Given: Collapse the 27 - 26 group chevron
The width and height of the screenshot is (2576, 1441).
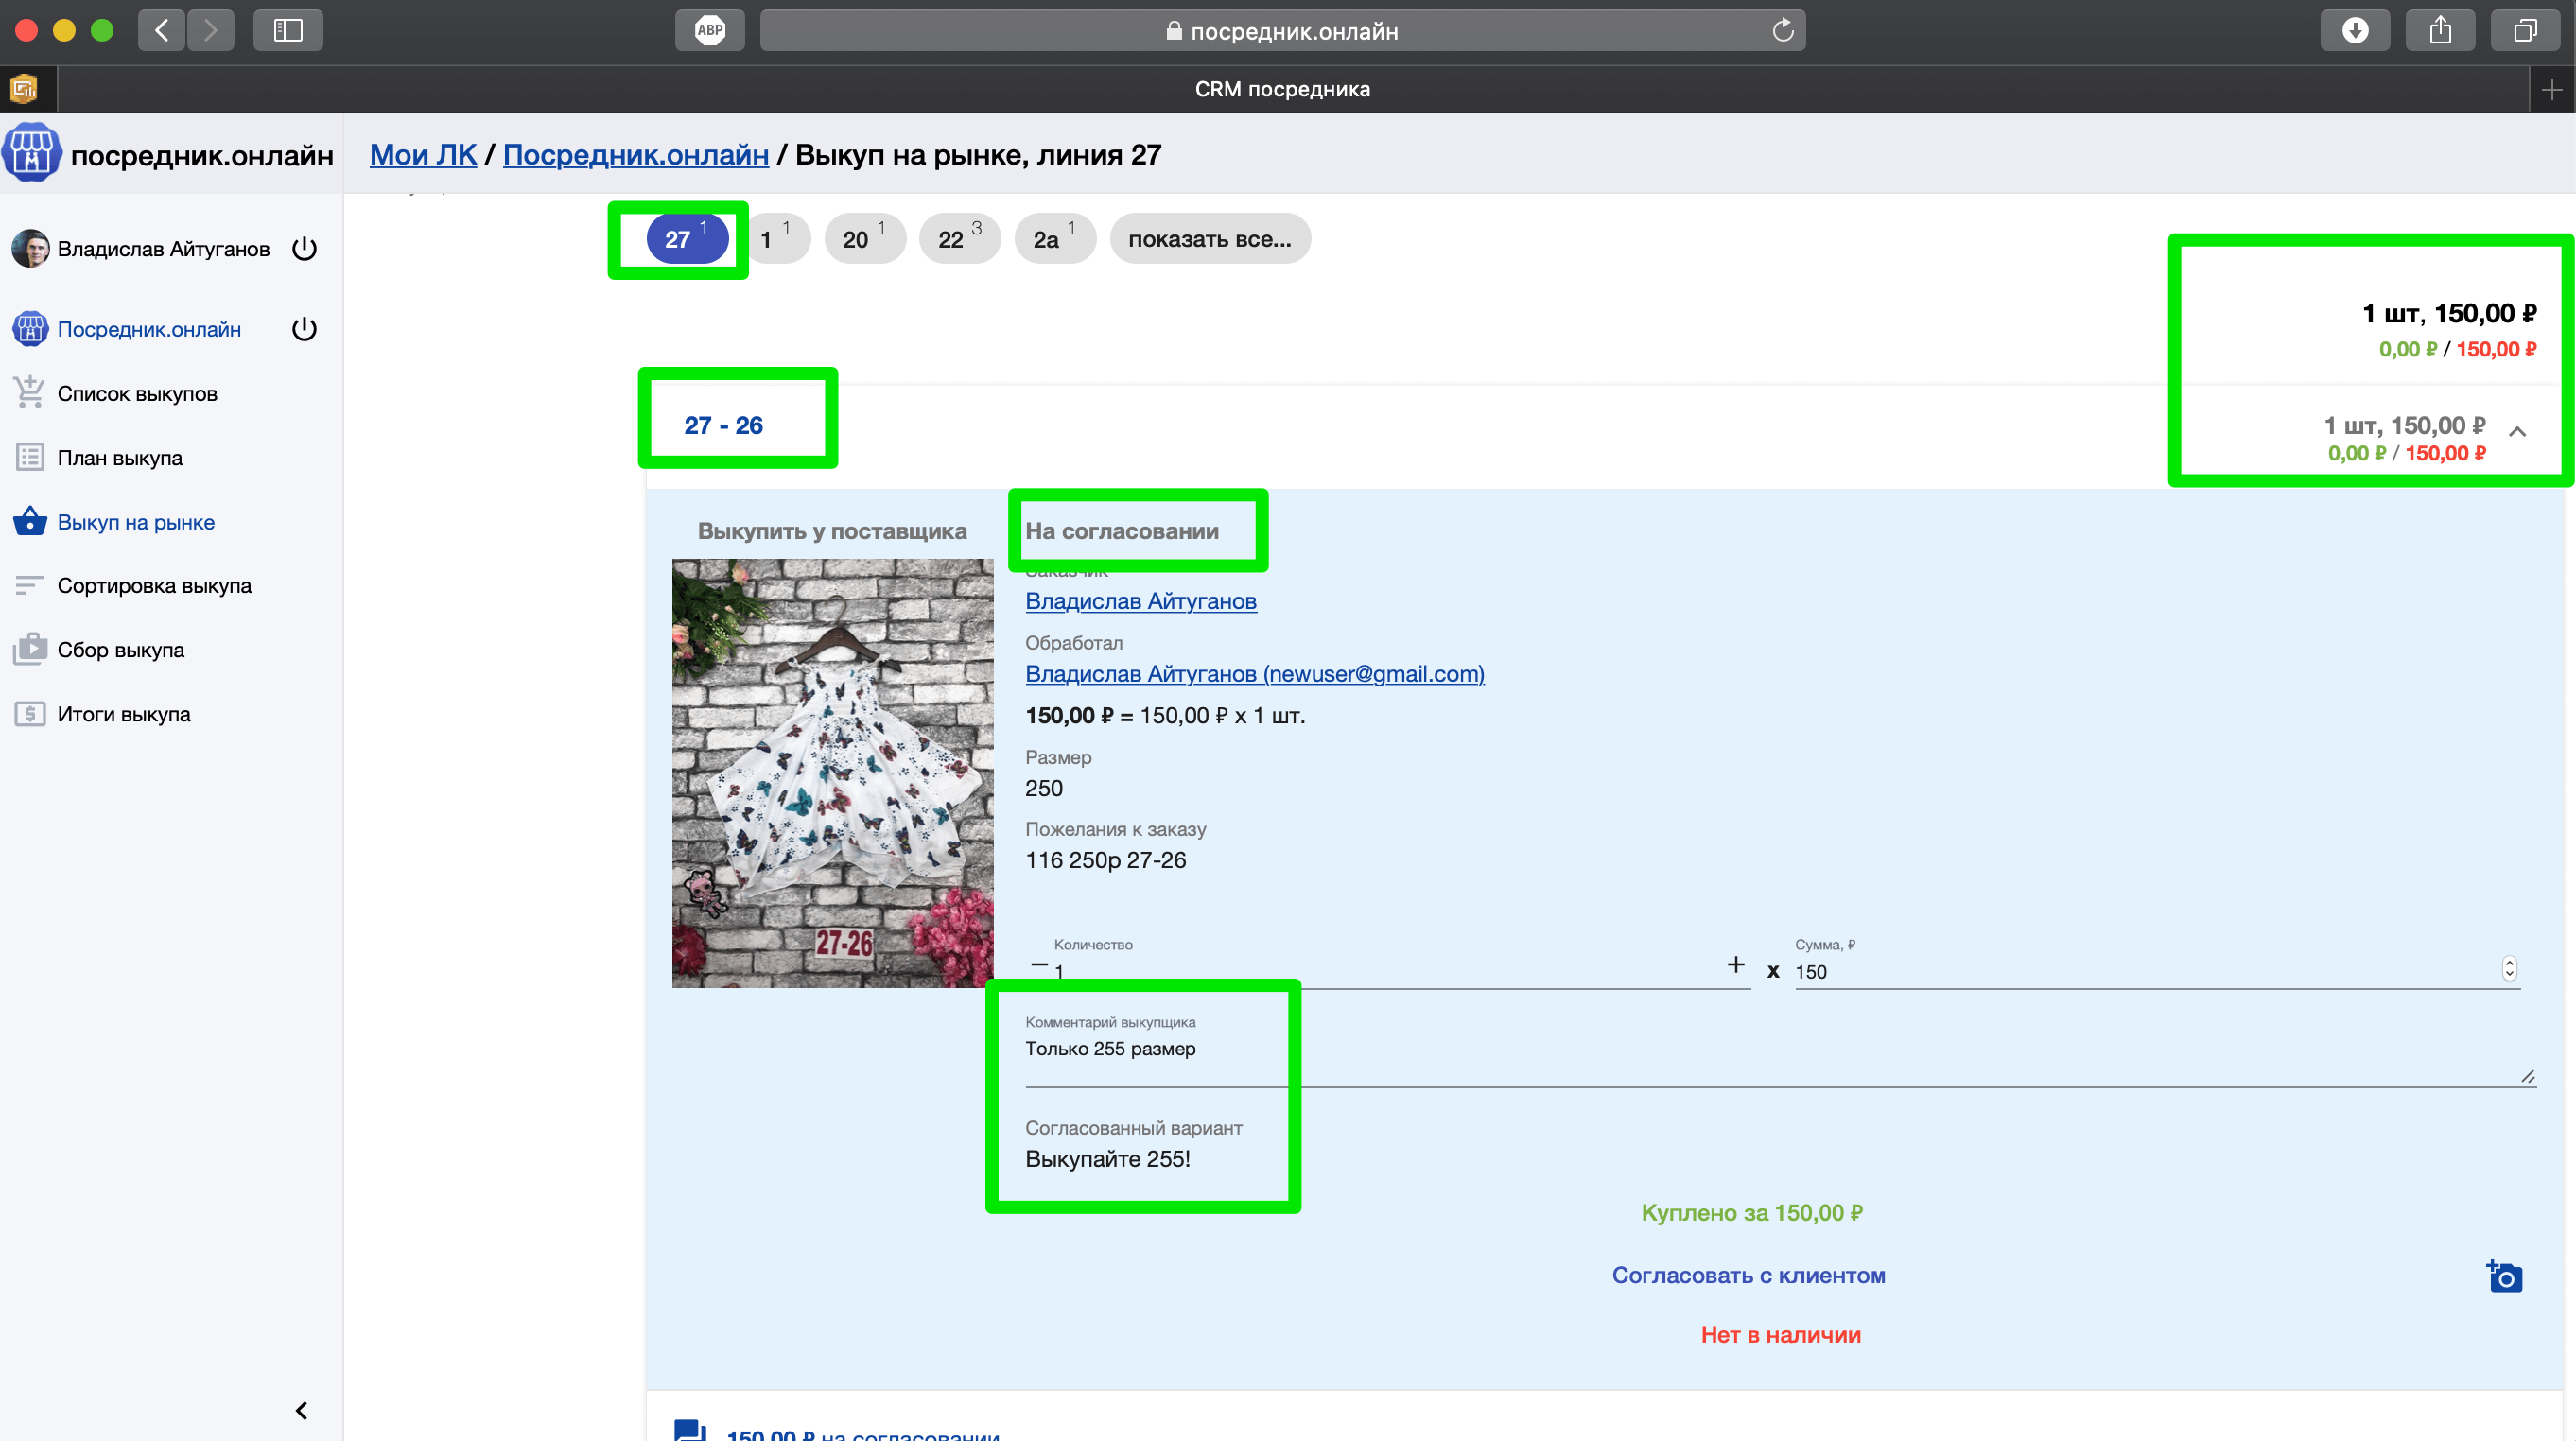Looking at the screenshot, I should (x=2517, y=432).
